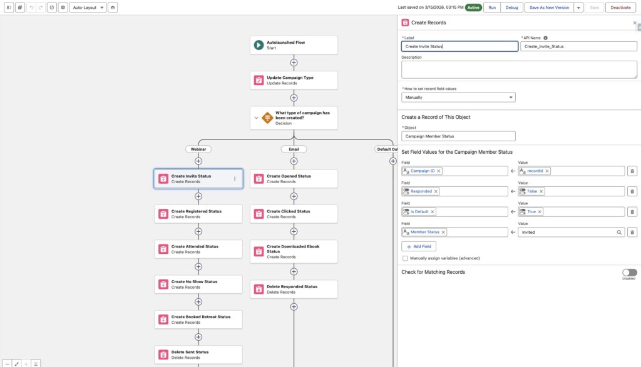This screenshot has width=641, height=367.
Task: Click the fit-to-view expand icon on canvas
Action: pos(17,363)
